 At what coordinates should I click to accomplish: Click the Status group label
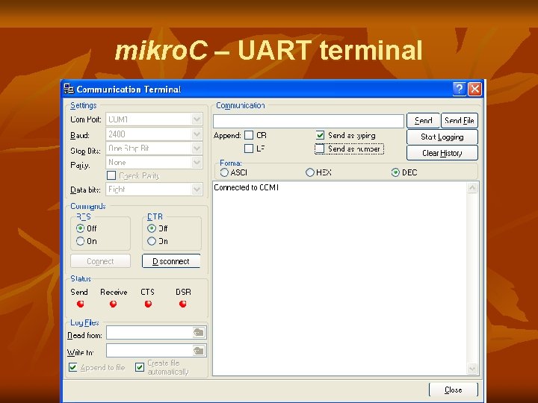tap(81, 278)
